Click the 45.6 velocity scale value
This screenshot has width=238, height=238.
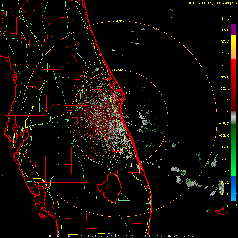click(225, 77)
